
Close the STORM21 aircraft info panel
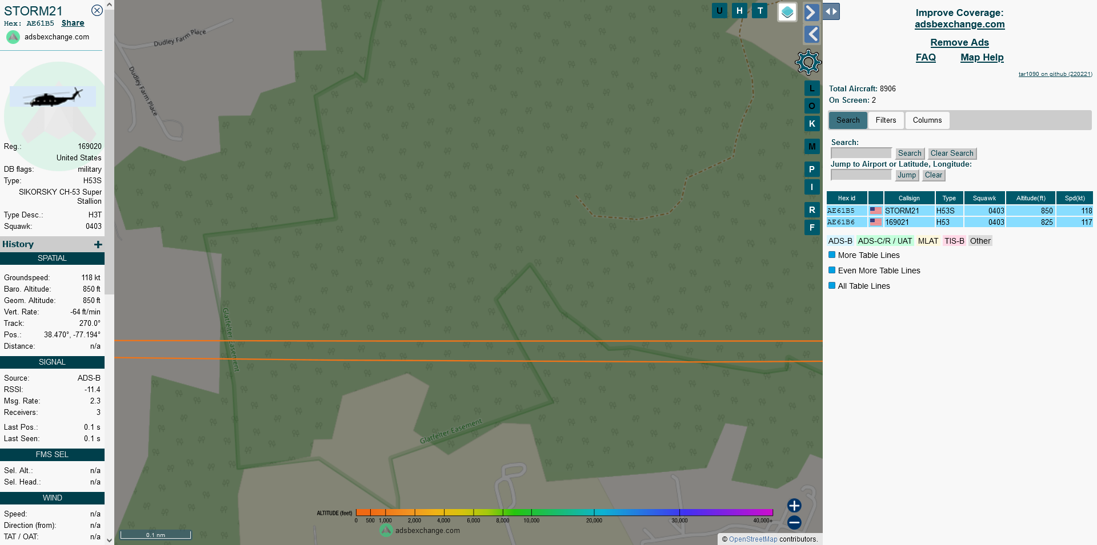click(97, 10)
